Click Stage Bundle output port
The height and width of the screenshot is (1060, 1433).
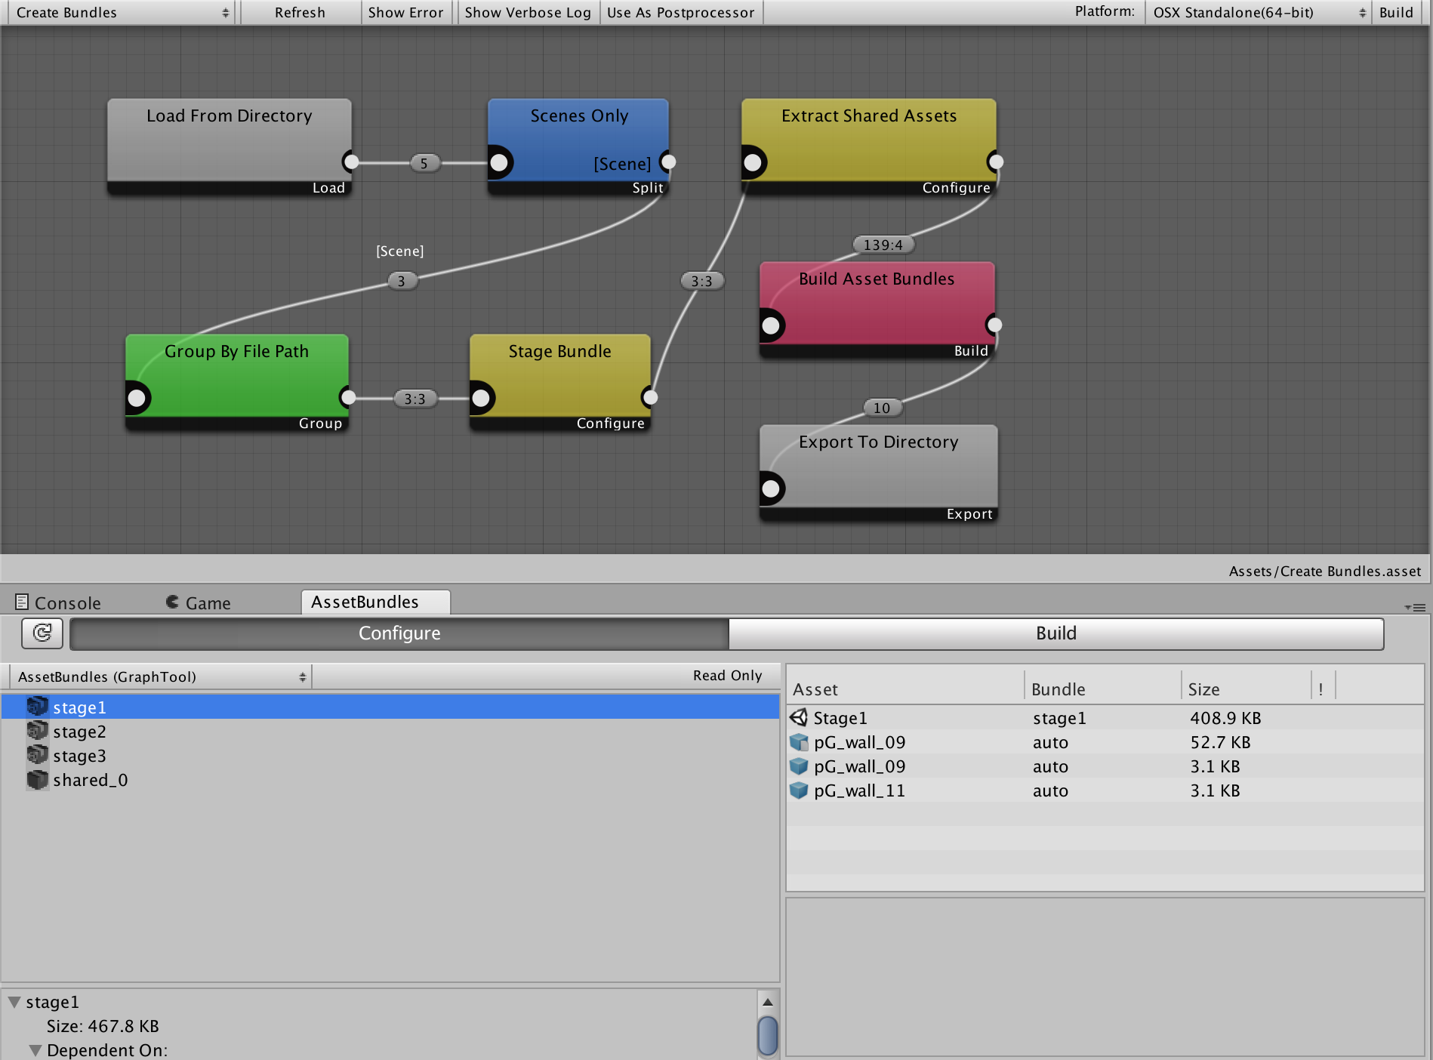pyautogui.click(x=650, y=397)
